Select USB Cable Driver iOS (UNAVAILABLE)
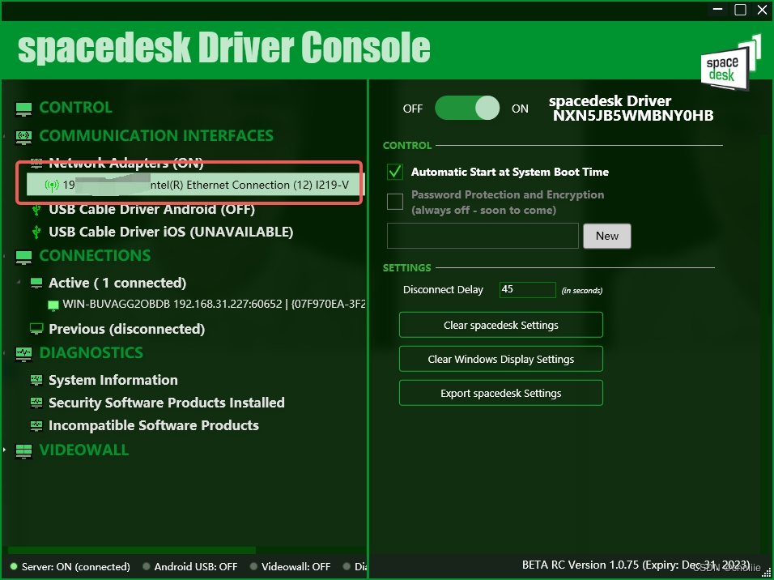The image size is (774, 580). (x=171, y=232)
